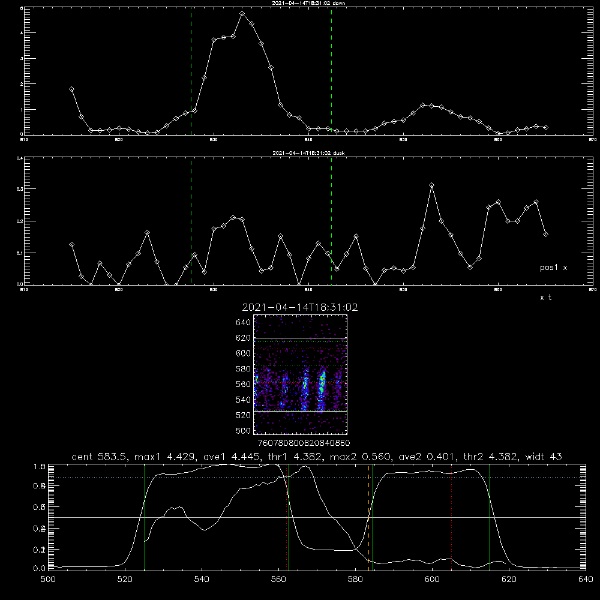
Task: Click the 620 tick label on bottom plot x-axis
Action: coord(509,580)
